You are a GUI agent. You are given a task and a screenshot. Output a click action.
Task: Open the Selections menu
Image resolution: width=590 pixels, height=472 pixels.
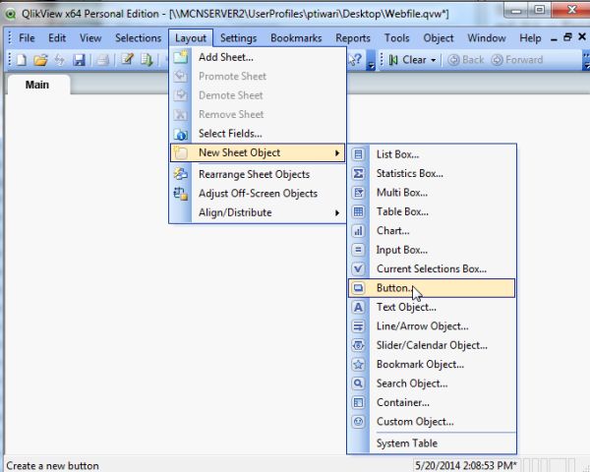[138, 38]
